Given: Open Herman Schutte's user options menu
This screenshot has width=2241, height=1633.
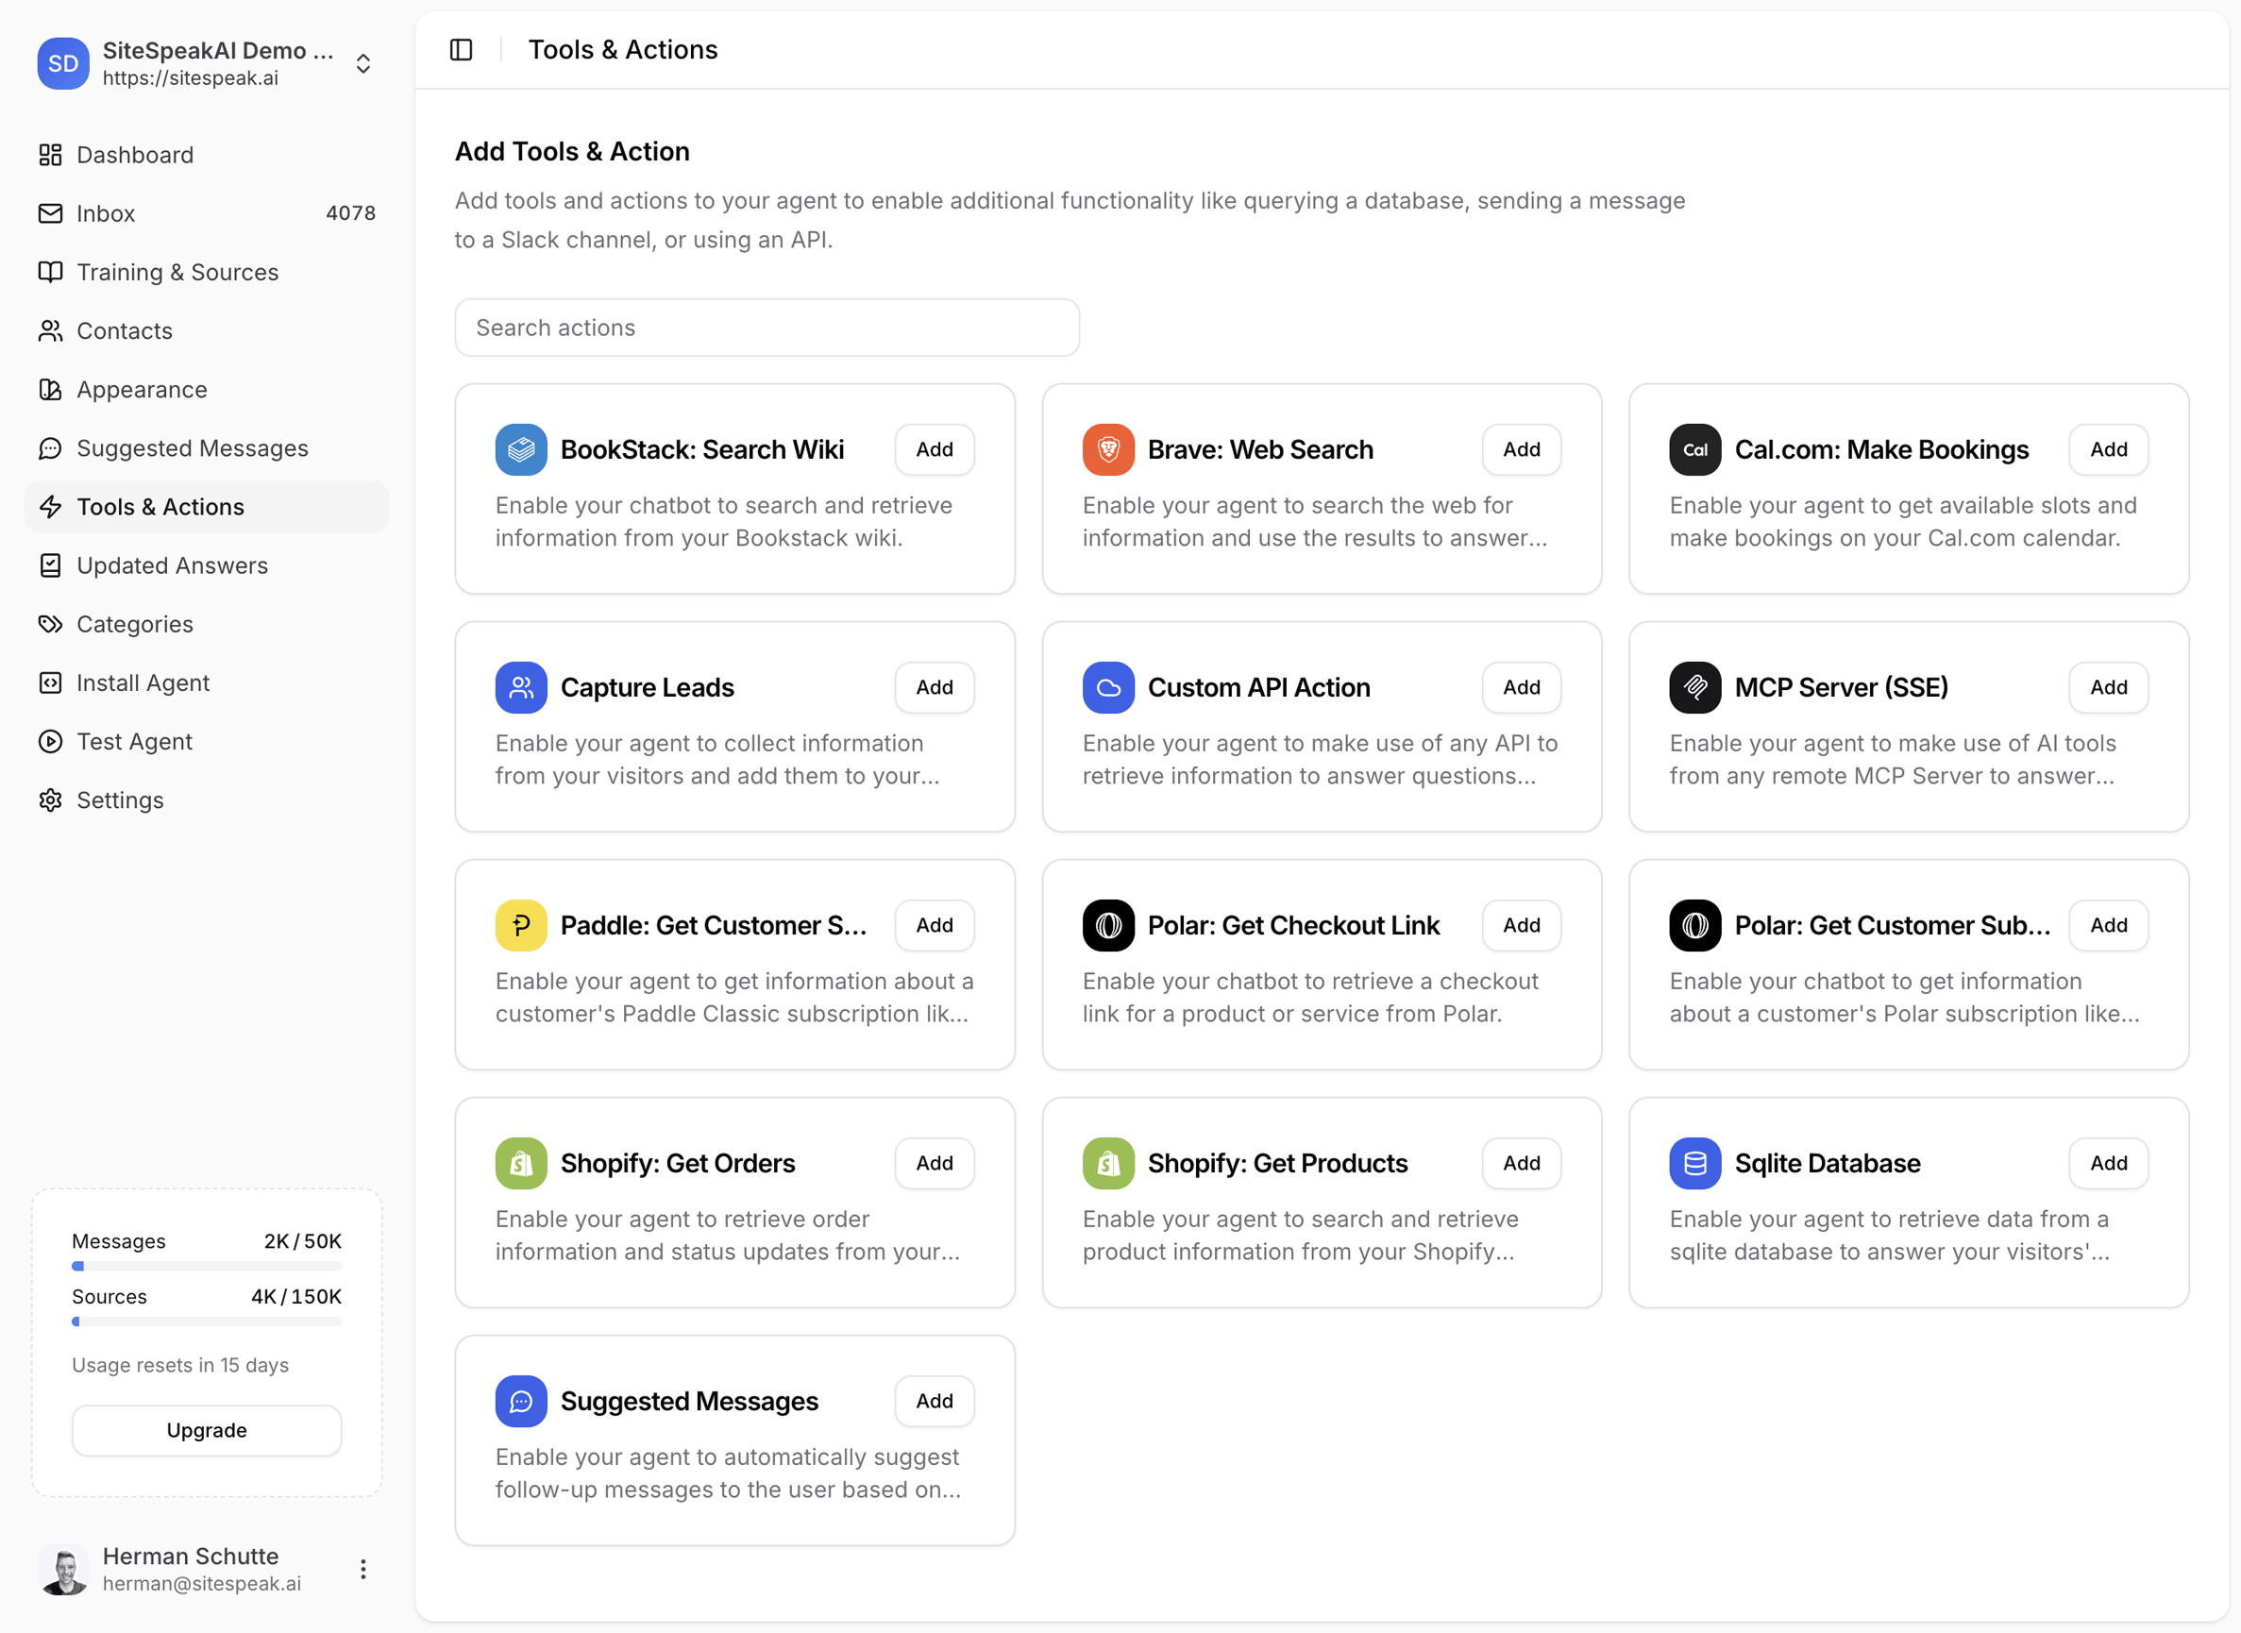Looking at the screenshot, I should click(362, 1569).
